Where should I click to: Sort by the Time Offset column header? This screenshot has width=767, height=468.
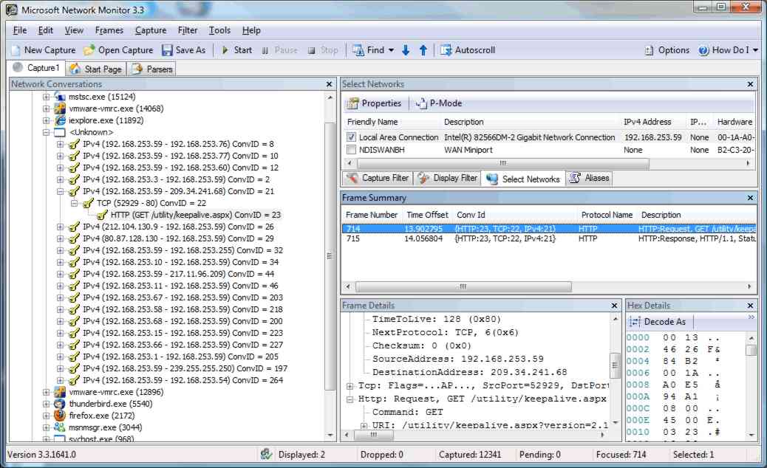coord(427,215)
